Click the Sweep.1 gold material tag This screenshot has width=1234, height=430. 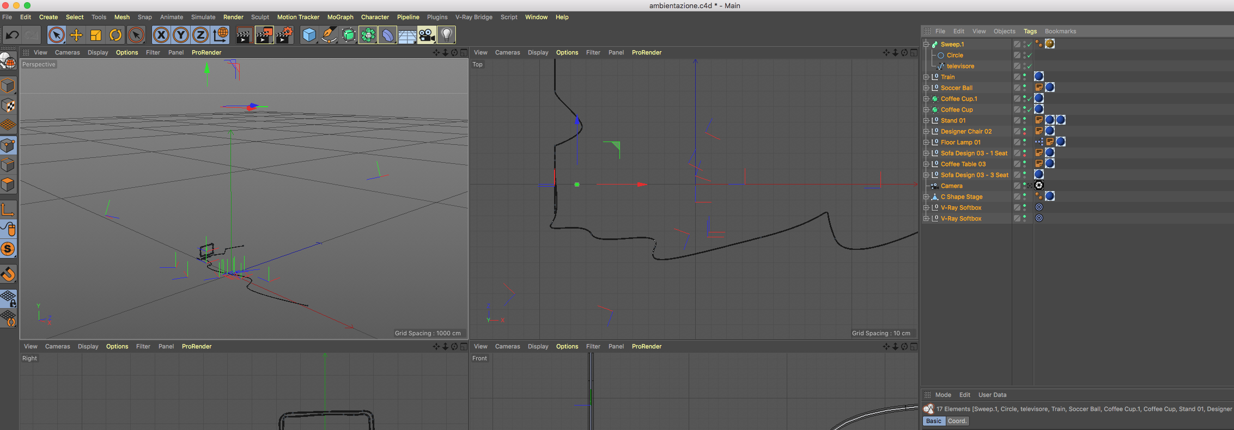pos(1050,44)
